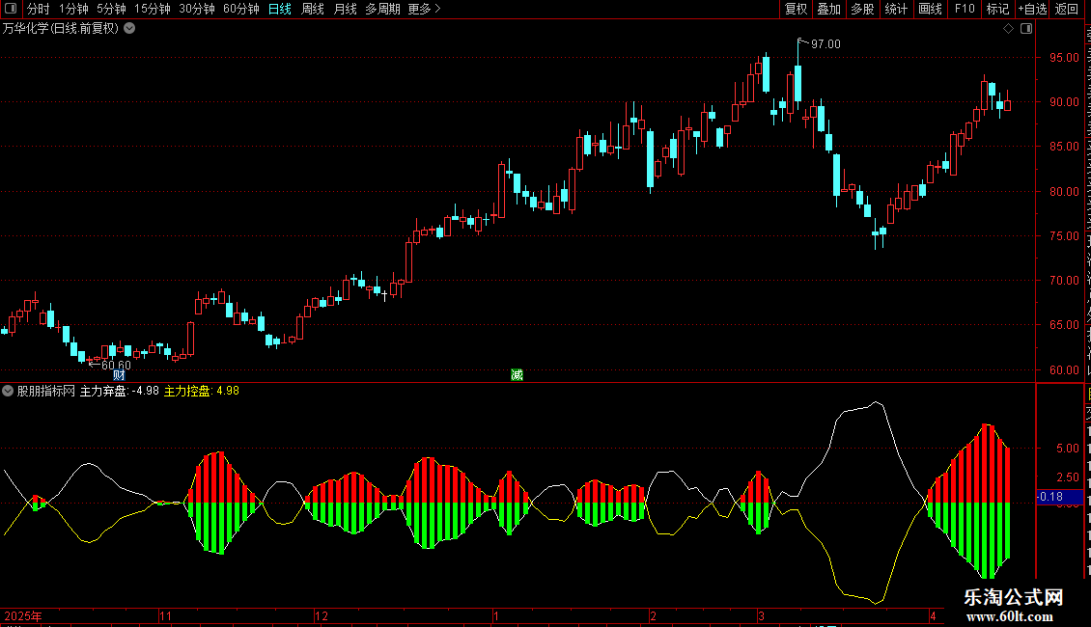1091x627 pixels.
Task: Click the diamond icon in chart header
Action: pyautogui.click(x=1008, y=29)
